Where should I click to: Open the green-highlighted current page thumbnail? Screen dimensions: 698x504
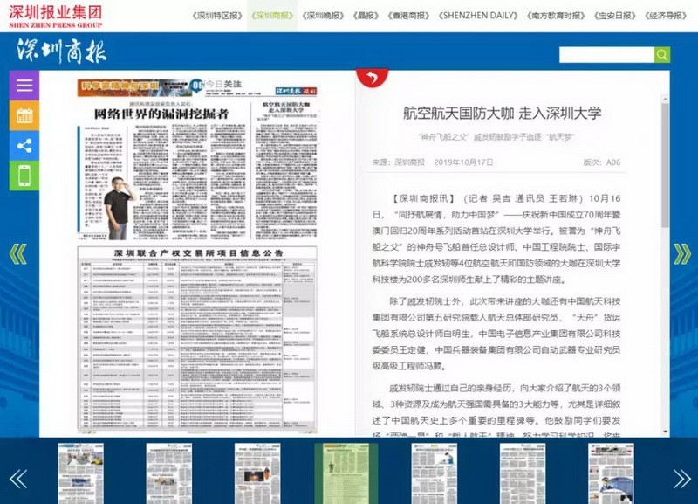tap(346, 473)
